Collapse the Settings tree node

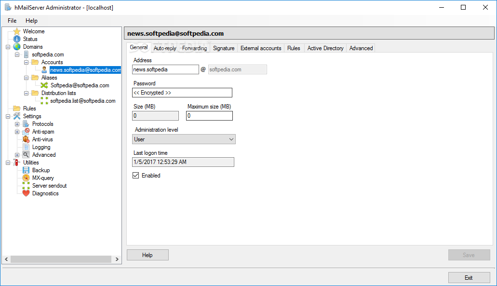(x=8, y=116)
